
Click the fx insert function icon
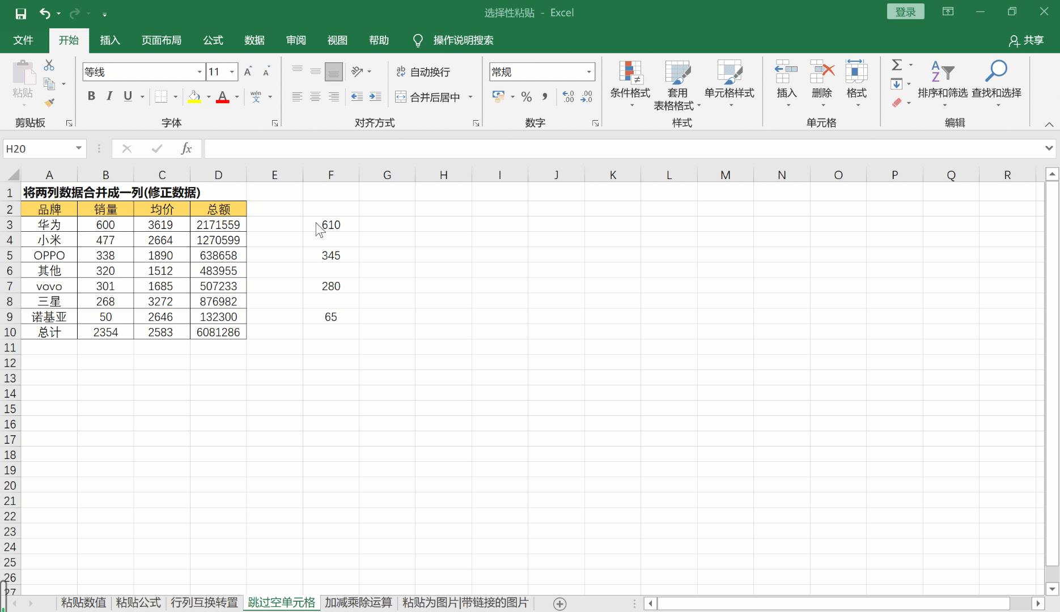point(186,148)
